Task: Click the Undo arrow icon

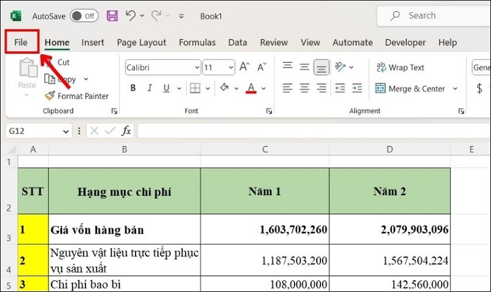Action: [x=130, y=16]
